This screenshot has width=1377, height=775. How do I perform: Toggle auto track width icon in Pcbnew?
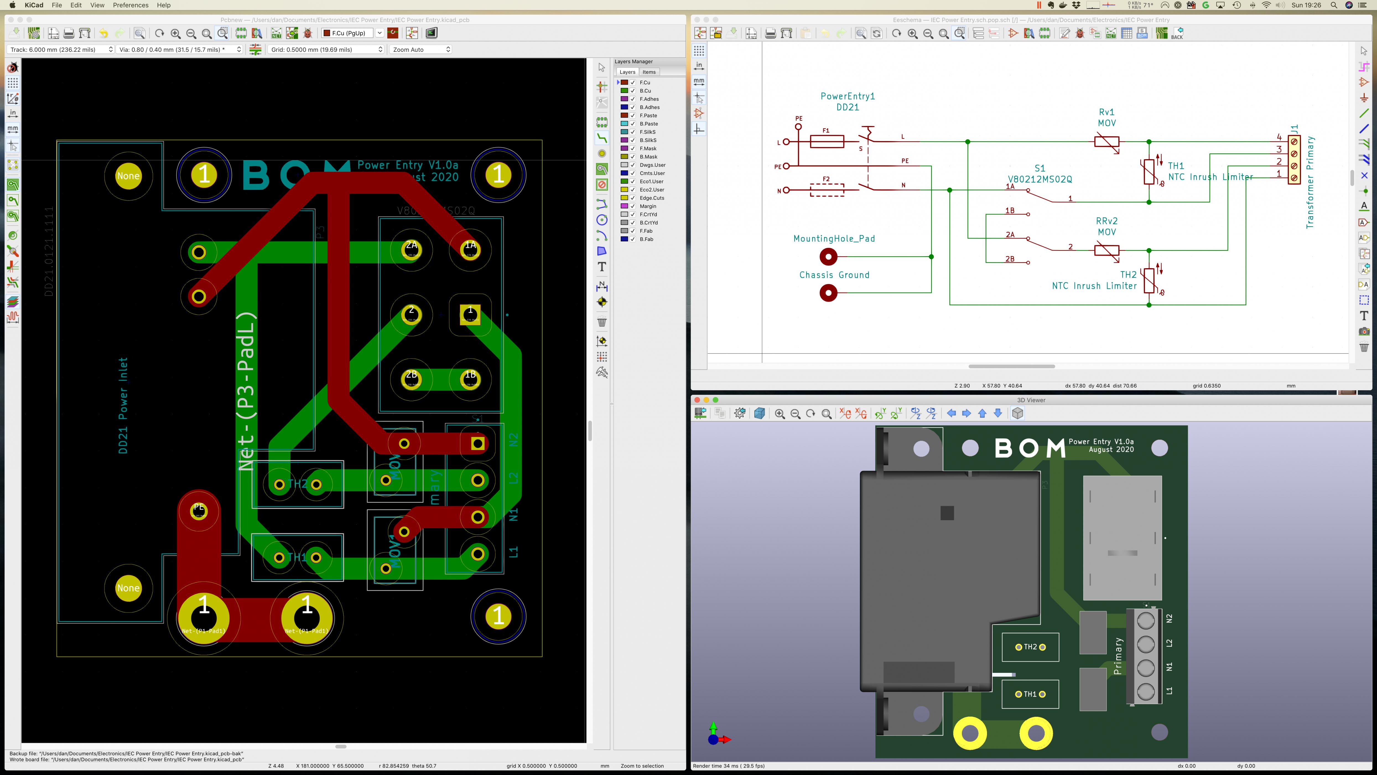[x=256, y=49]
